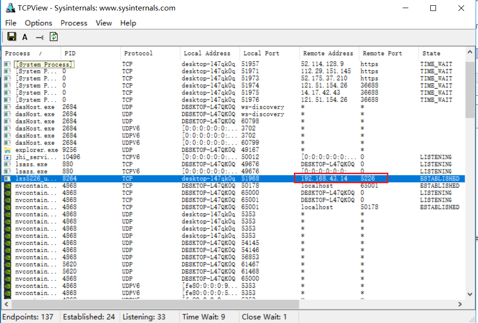Click remote address 192.168.43.14
Screen dimensions: 478x323
pyautogui.click(x=324, y=178)
